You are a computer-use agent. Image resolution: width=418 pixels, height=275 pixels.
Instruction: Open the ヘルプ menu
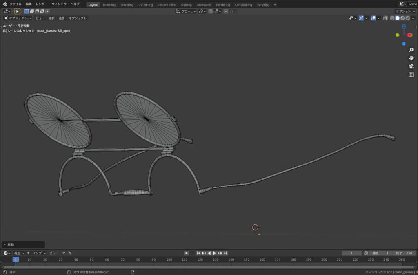coord(75,4)
